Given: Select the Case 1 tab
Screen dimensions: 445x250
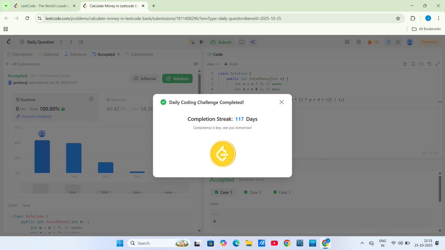Looking at the screenshot, I should coord(223,192).
